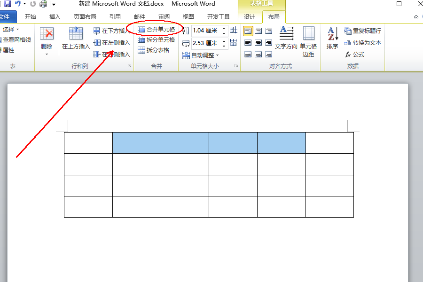Click 转换为文本

[x=362, y=43]
